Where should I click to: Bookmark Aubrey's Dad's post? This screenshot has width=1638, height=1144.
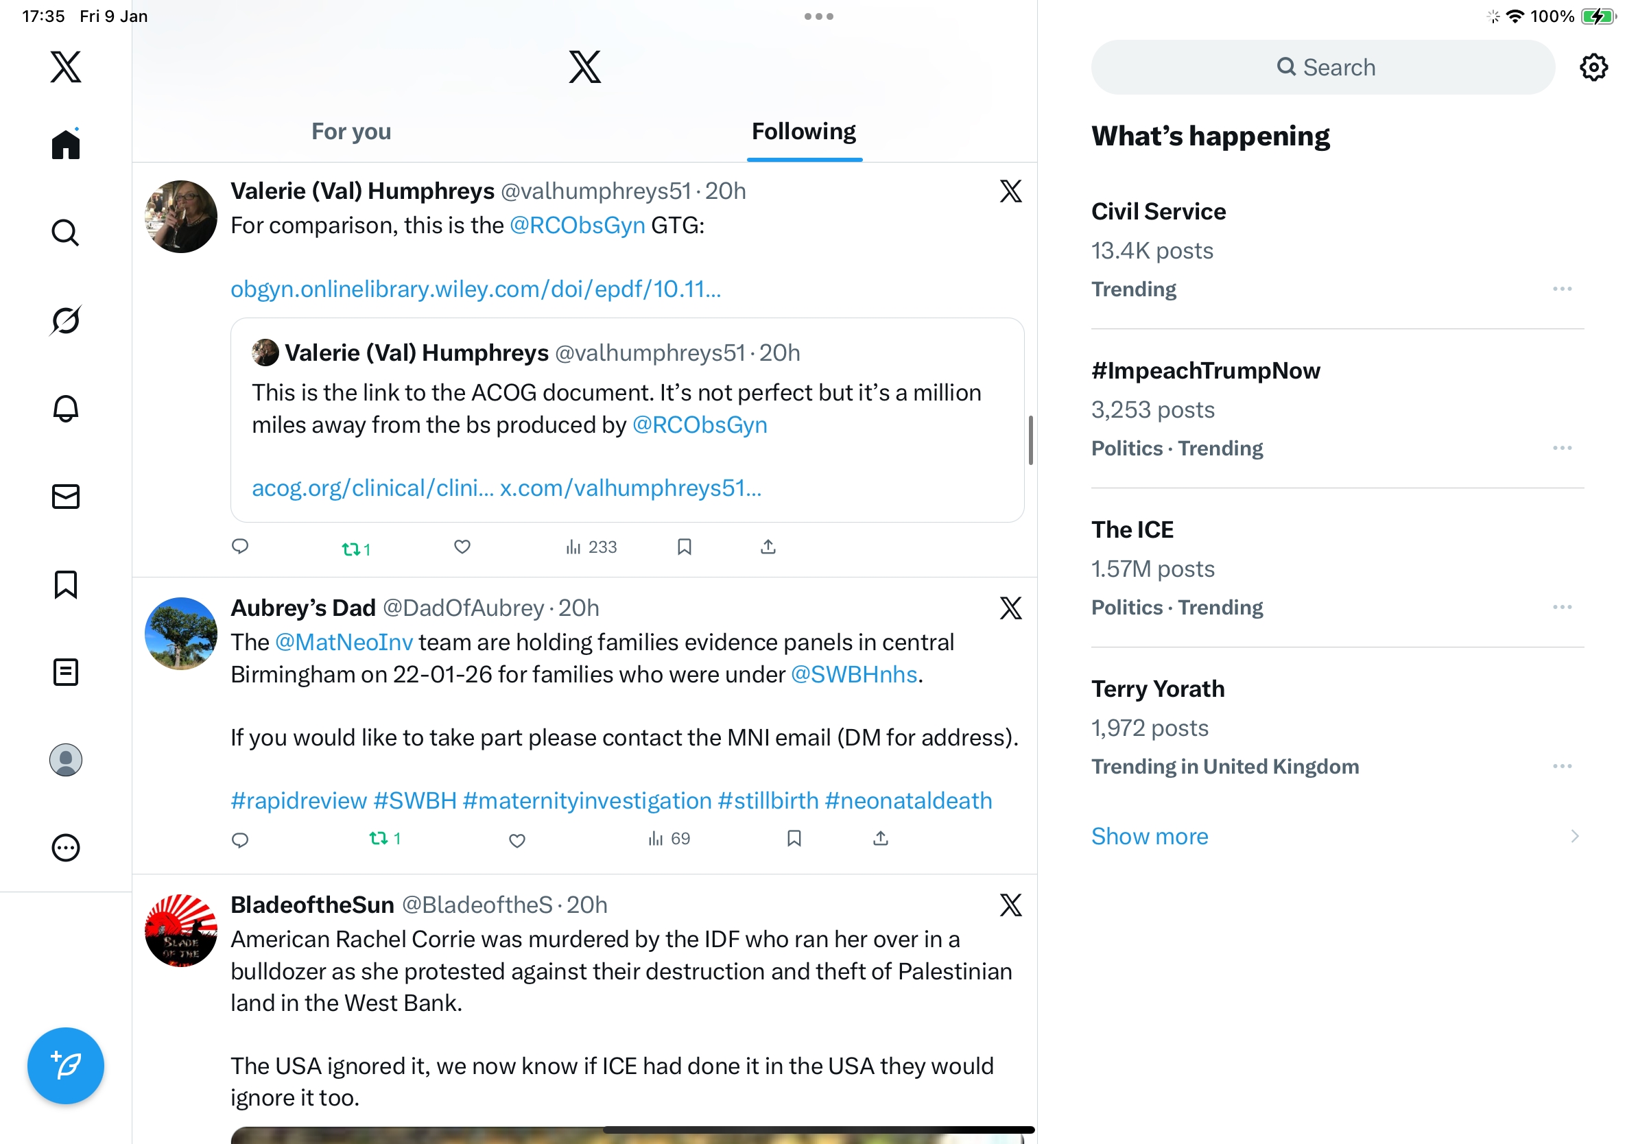click(x=794, y=838)
